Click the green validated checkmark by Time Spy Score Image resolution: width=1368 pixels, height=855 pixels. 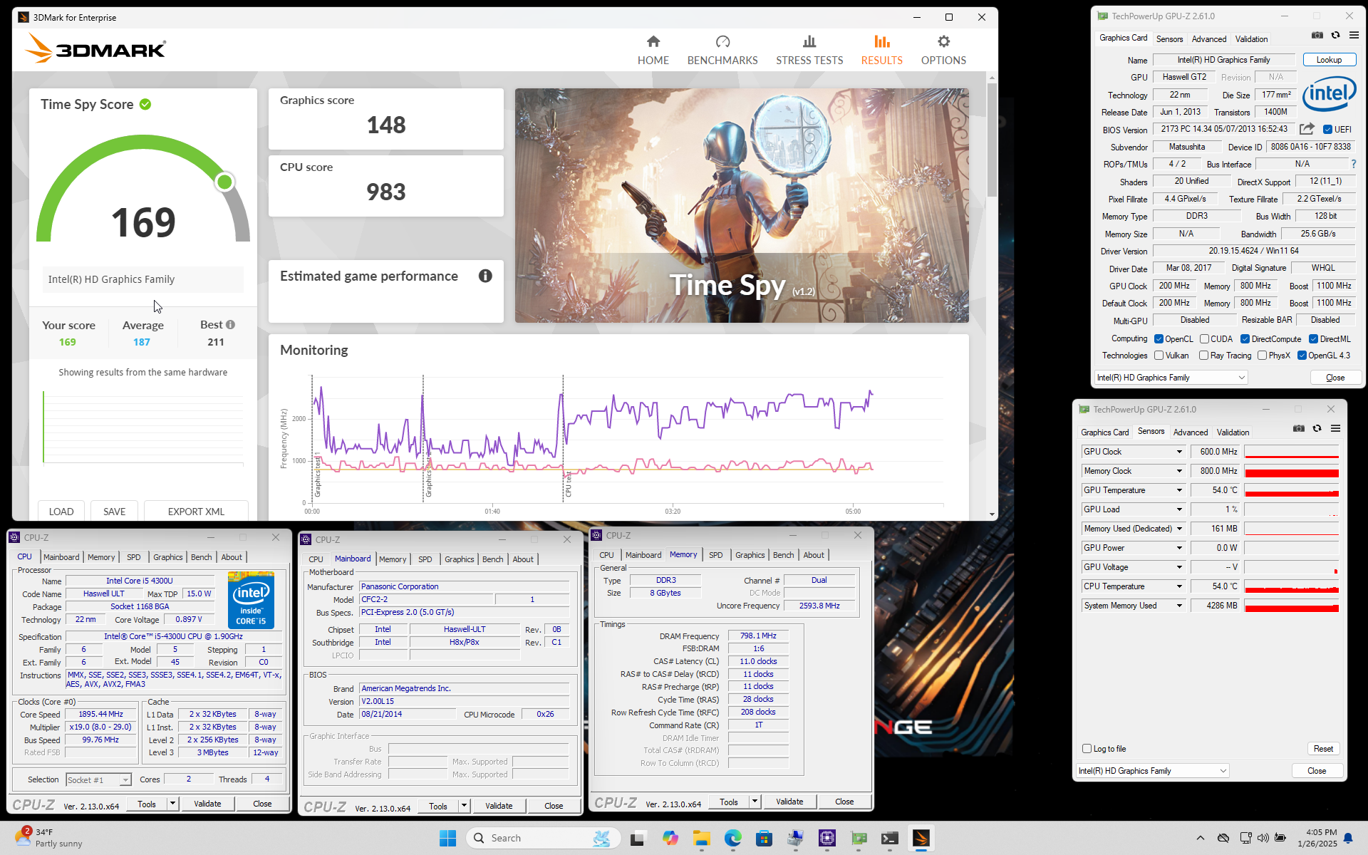pos(145,104)
